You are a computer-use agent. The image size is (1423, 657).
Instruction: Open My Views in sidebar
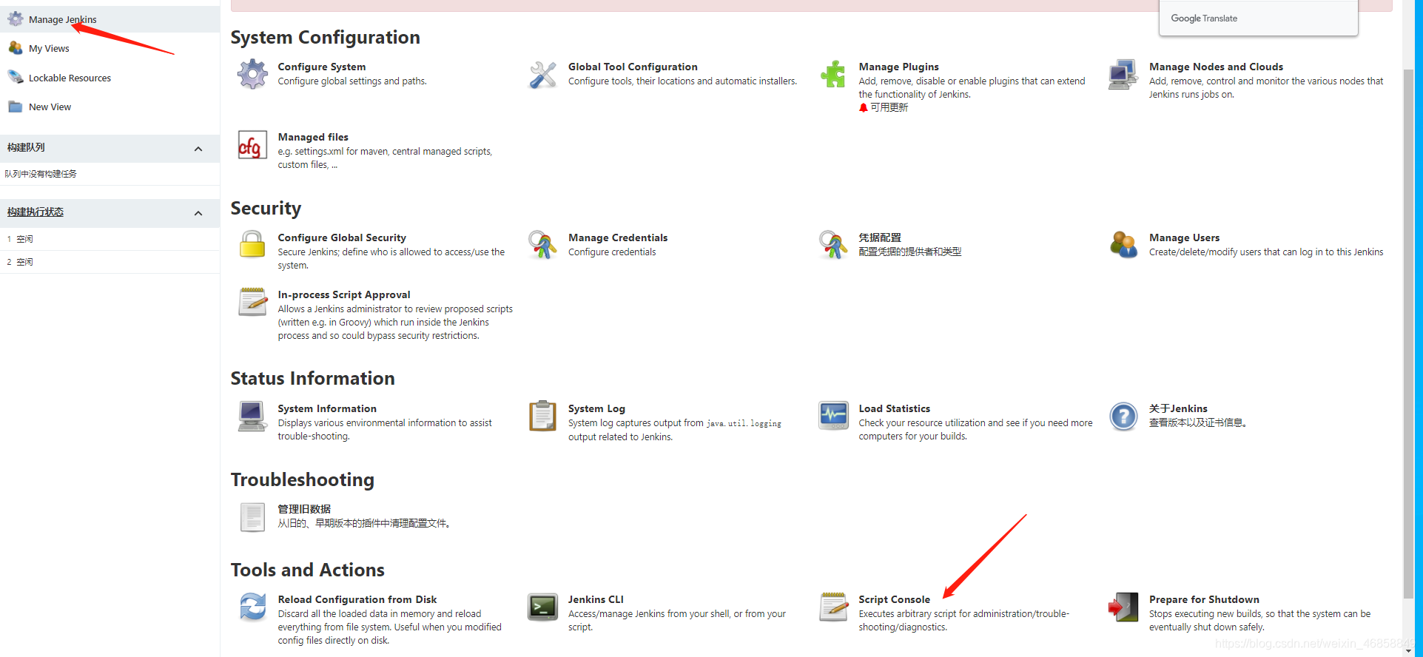(x=49, y=48)
